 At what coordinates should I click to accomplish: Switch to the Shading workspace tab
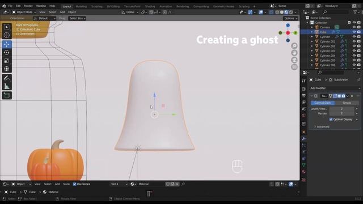150,6
